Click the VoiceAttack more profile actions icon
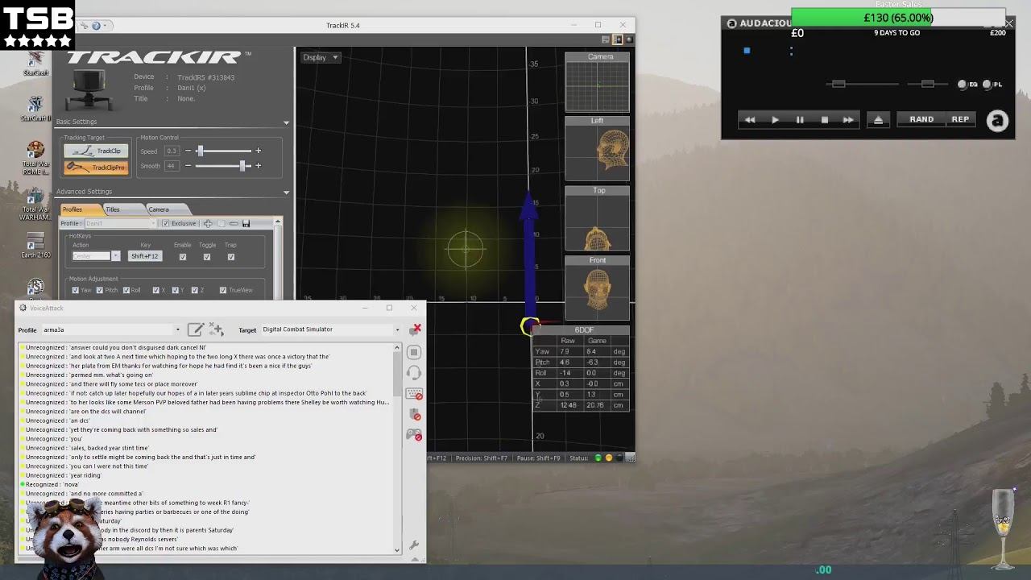Viewport: 1031px width, 580px height. (x=216, y=329)
